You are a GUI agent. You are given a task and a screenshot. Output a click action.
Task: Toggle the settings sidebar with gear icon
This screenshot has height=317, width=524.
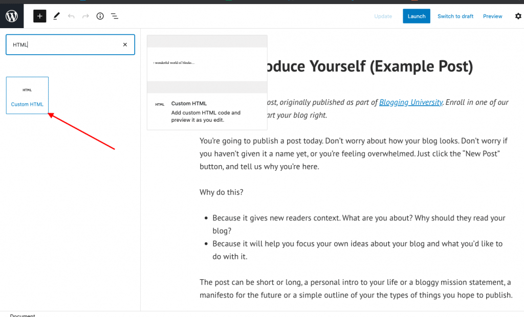coord(518,16)
